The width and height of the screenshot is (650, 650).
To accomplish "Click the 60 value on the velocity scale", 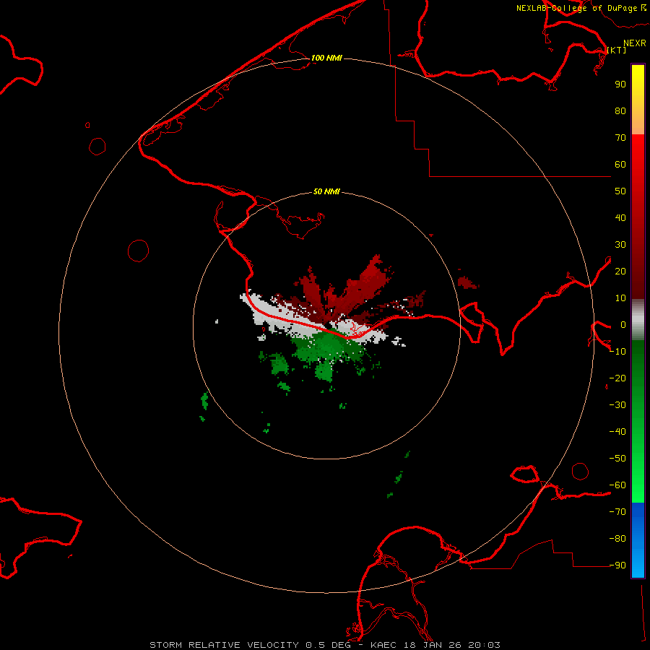I will coord(620,165).
